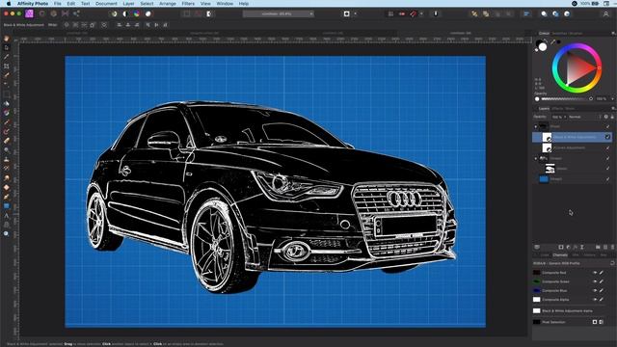Delete layer with trash icon
Screen dimensions: 617x347
click(x=612, y=247)
